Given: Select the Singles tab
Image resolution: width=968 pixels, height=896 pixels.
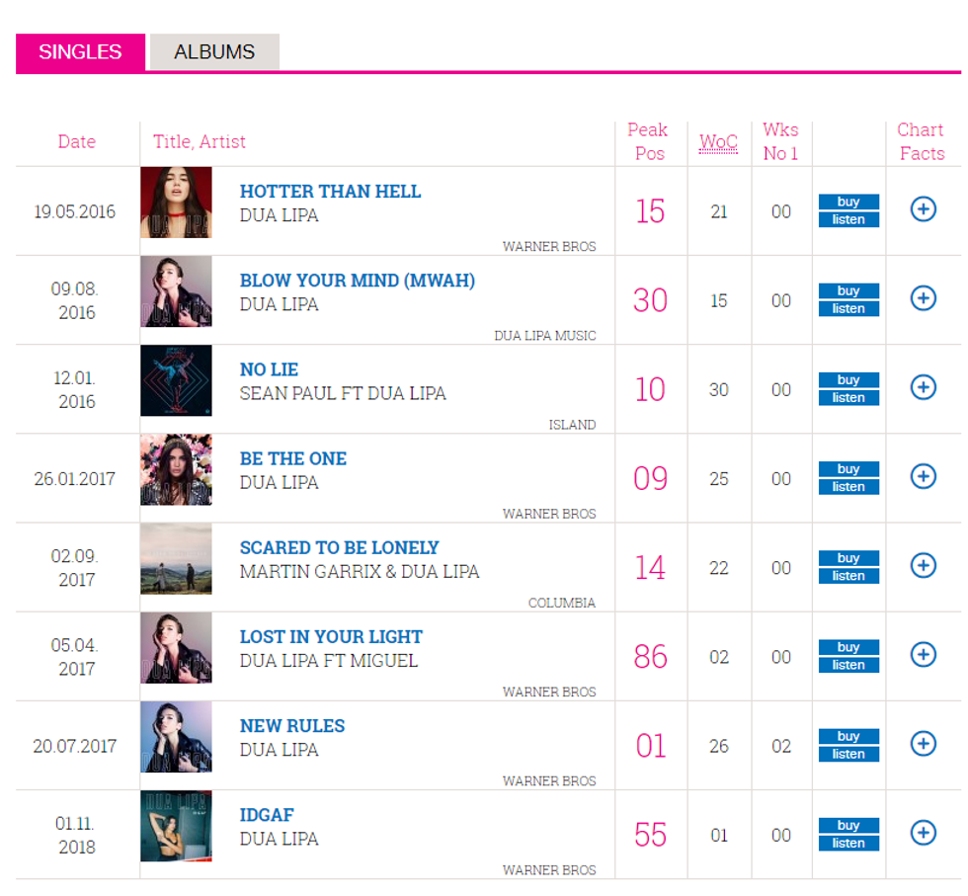Looking at the screenshot, I should tap(80, 52).
